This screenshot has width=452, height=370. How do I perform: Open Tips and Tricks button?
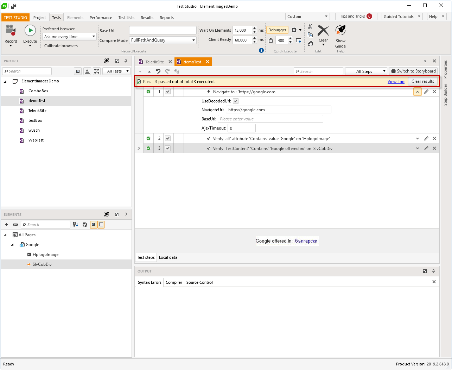(x=356, y=16)
